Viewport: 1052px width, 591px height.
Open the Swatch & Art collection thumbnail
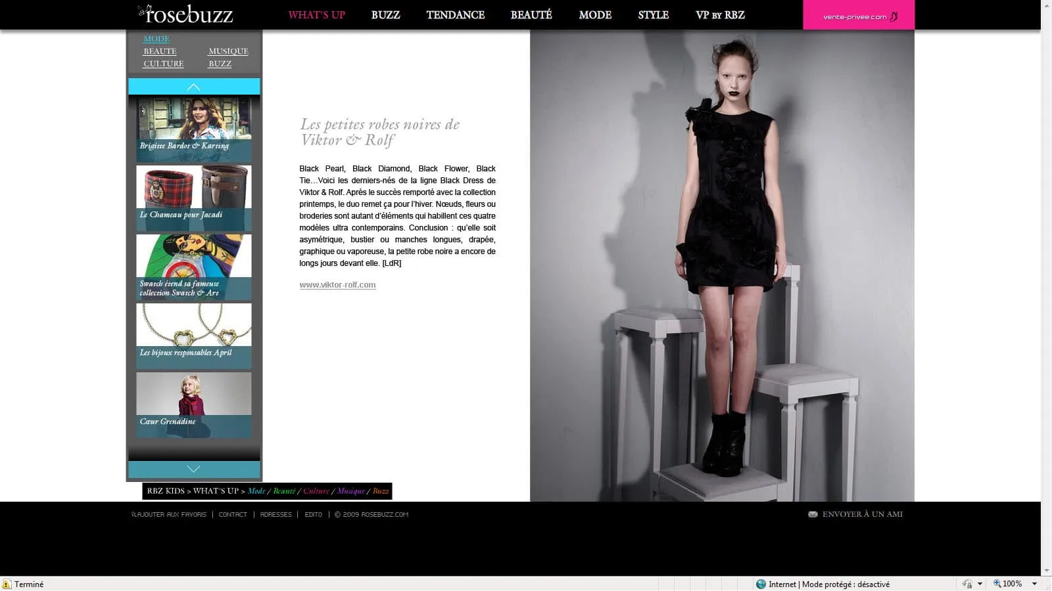(194, 267)
